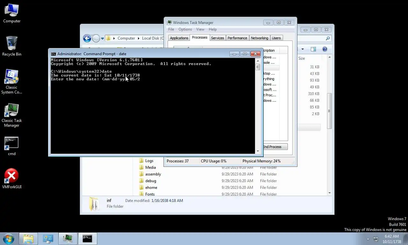Click the network status tray icon
The width and height of the screenshot is (408, 245).
[376, 239]
